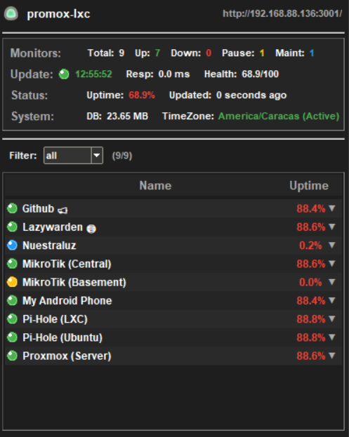The image size is (349, 437).
Task: Click the green status dot for Pi-Hole (LXC)
Action: pos(12,319)
